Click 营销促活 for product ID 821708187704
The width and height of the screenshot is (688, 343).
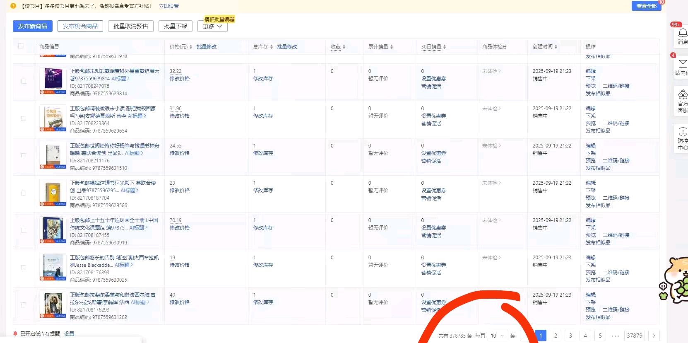(x=431, y=198)
